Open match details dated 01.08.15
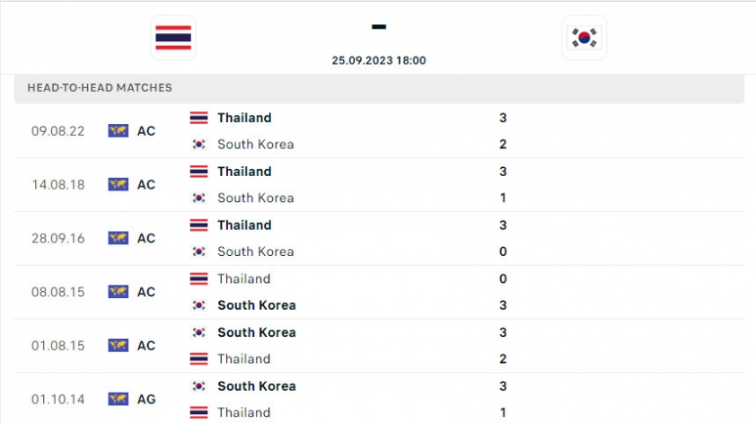The image size is (756, 424). [x=379, y=345]
